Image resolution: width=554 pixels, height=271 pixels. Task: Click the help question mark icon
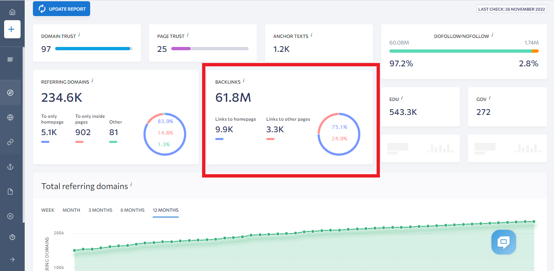point(12,237)
